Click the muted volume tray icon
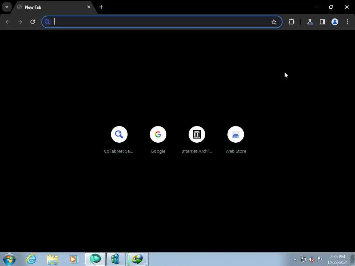 coord(312,260)
